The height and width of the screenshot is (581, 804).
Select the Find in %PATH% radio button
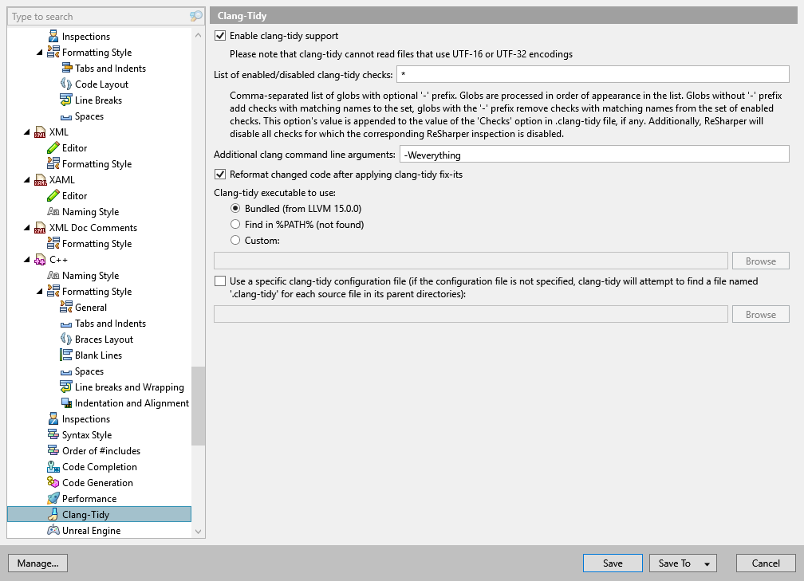pos(237,224)
